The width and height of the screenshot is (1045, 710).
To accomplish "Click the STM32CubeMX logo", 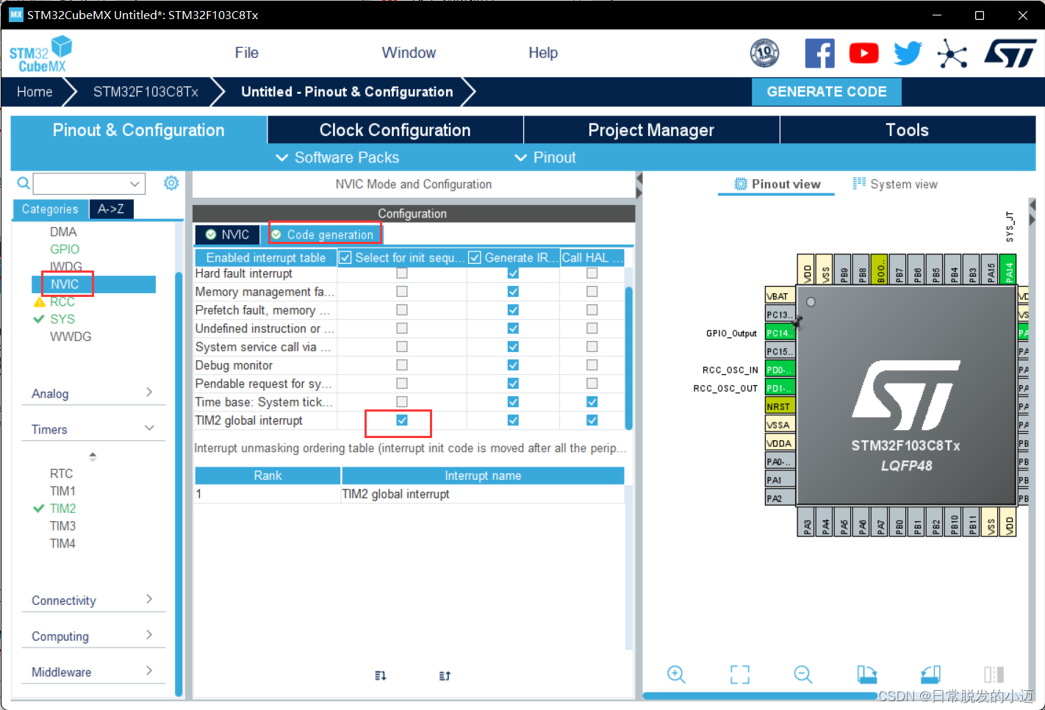I will (40, 54).
